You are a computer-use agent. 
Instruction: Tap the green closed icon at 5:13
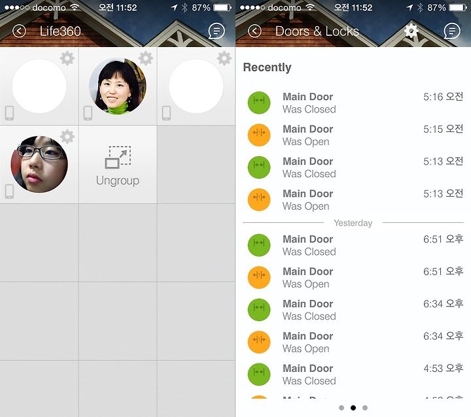(x=259, y=167)
